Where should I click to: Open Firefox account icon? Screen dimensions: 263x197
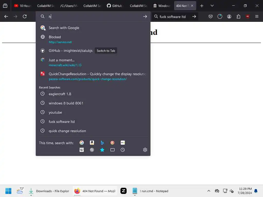[x=229, y=16]
